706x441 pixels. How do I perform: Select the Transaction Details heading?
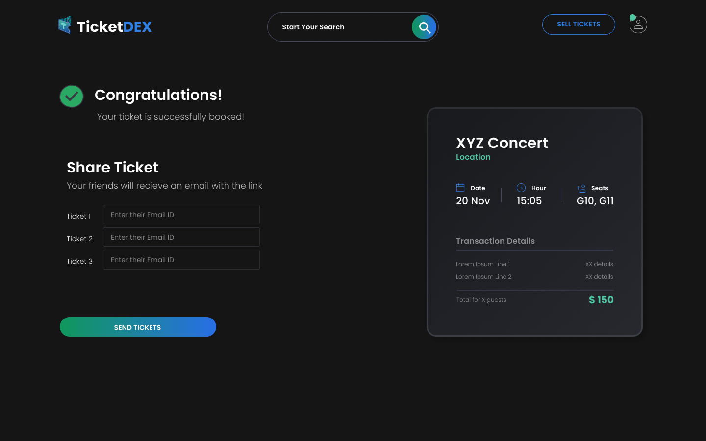[495, 241]
